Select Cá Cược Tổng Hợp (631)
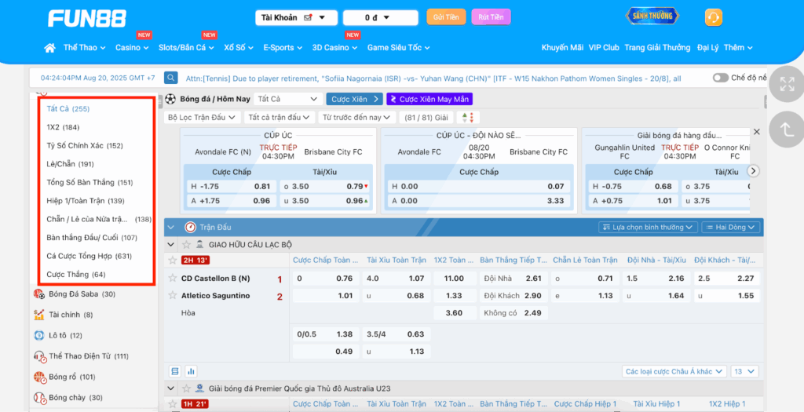The width and height of the screenshot is (804, 412). tap(90, 256)
